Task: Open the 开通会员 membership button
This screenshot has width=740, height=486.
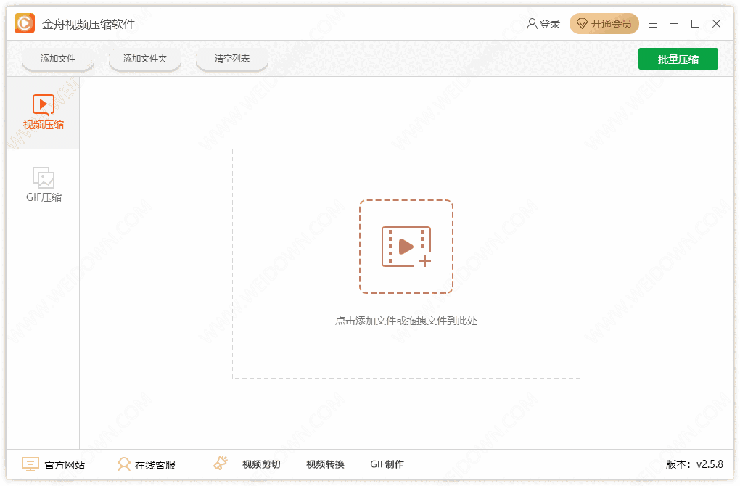Action: tap(604, 24)
